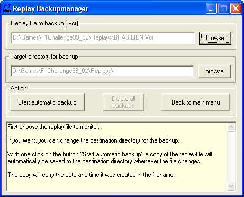Click the line 'The copy will carry the date and time'
This screenshot has width=244, height=197.
pyautogui.click(x=91, y=175)
